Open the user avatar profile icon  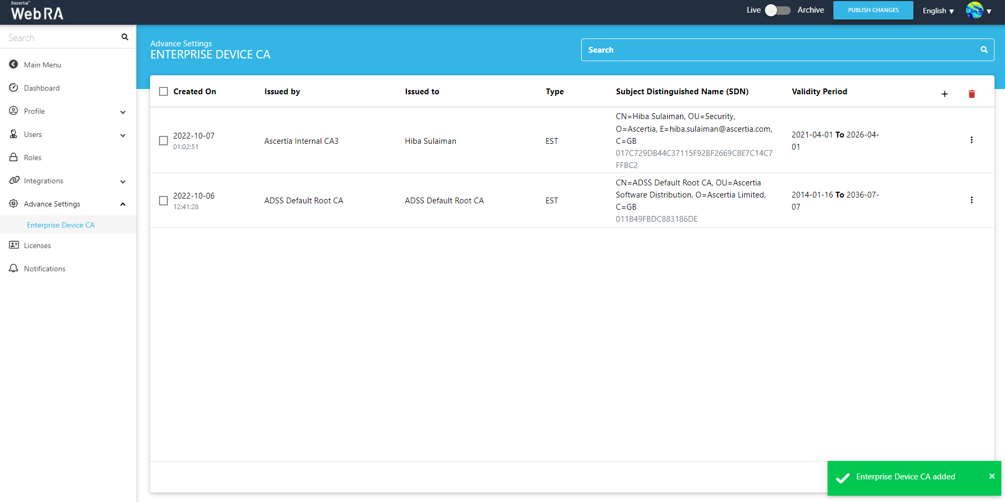click(x=974, y=11)
